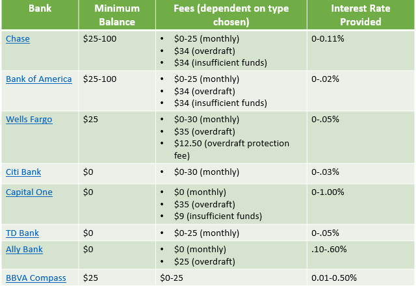The width and height of the screenshot is (416, 286).
Task: Click the $25 overdraft fee for Ally Bank
Action: pyautogui.click(x=204, y=261)
